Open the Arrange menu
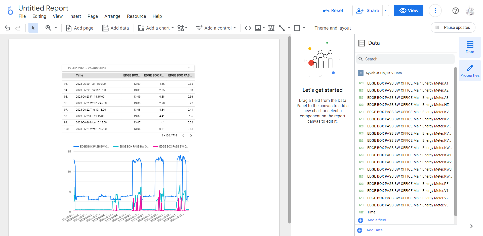 112,16
